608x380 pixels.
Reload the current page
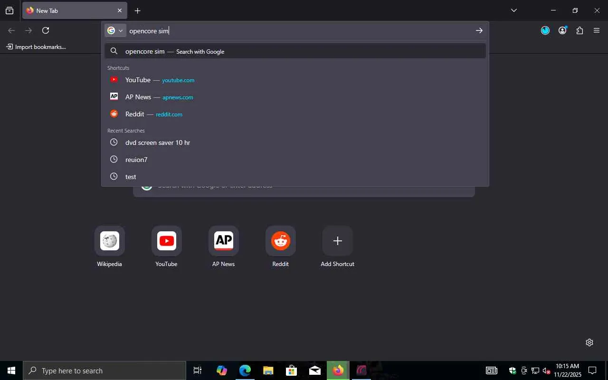click(x=46, y=30)
